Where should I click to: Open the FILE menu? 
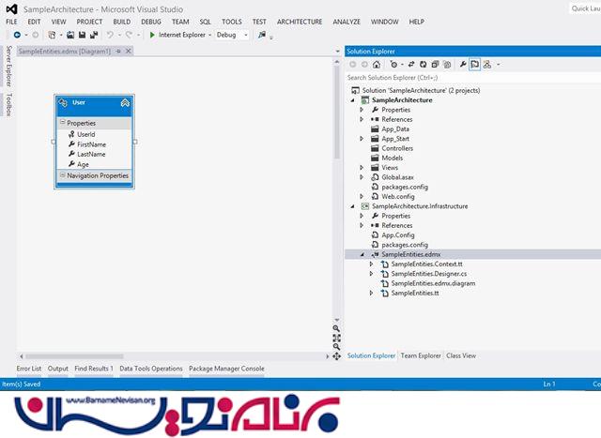(11, 22)
